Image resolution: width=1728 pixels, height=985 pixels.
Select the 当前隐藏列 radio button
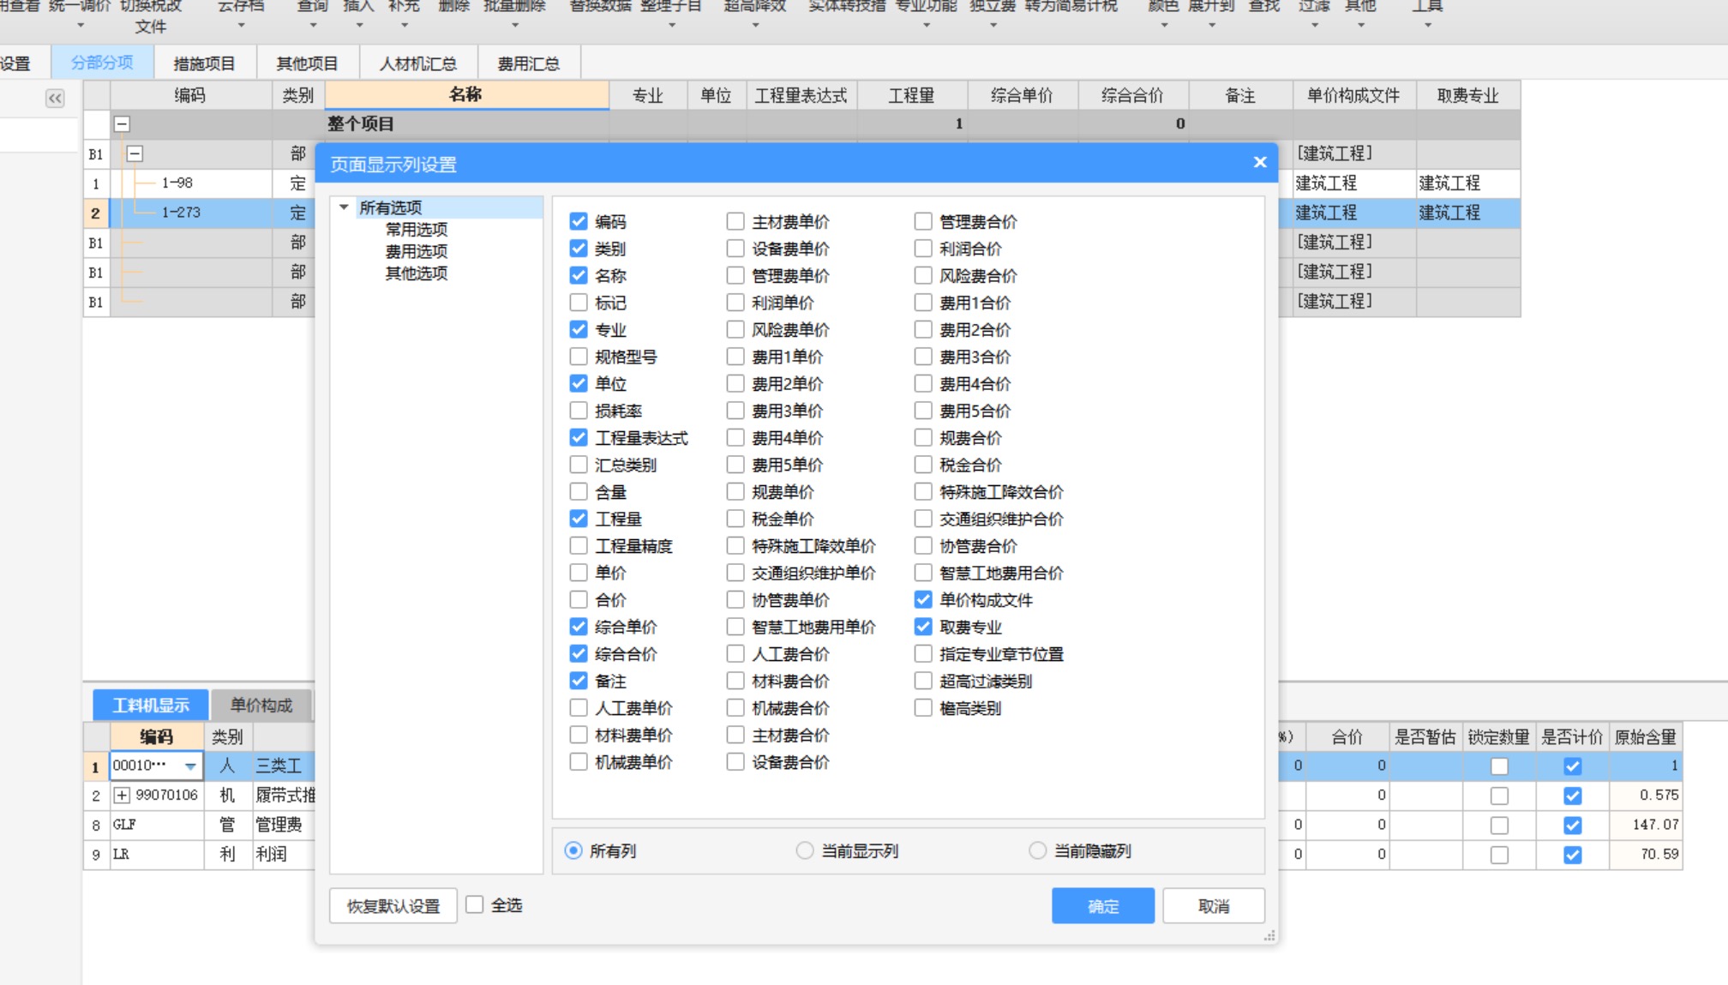[x=1037, y=850]
